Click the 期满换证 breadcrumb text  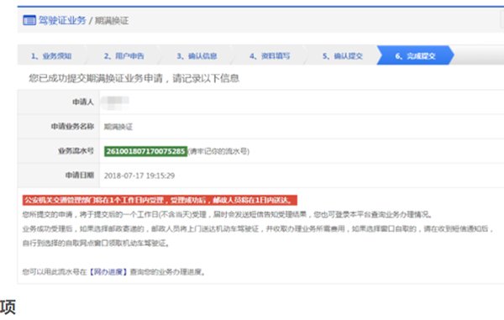click(112, 21)
